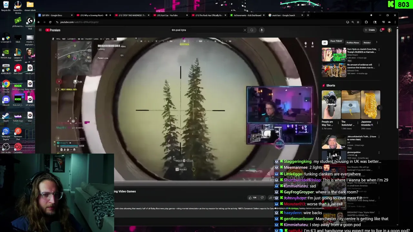Screen dimensions: 413x232
Task: Dislike the video with thumbs-down icon
Action: coord(262,198)
